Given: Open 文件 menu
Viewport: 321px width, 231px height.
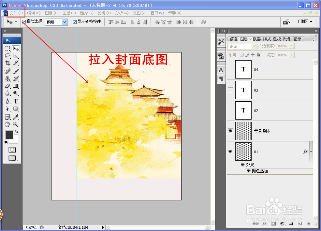Looking at the screenshot, I should [x=16, y=13].
